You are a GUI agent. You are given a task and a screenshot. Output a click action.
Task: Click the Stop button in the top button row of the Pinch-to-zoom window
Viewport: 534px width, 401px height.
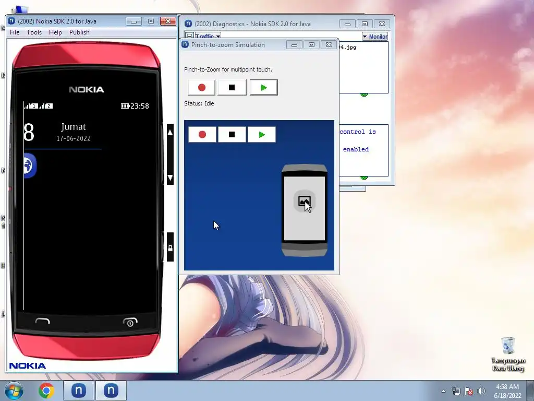pyautogui.click(x=232, y=88)
